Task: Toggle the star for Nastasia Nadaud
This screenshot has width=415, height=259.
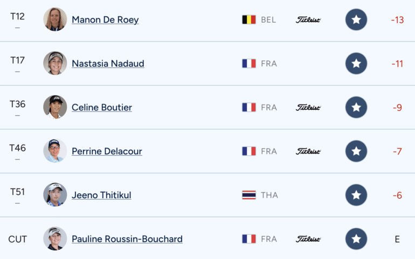Action: [356, 64]
